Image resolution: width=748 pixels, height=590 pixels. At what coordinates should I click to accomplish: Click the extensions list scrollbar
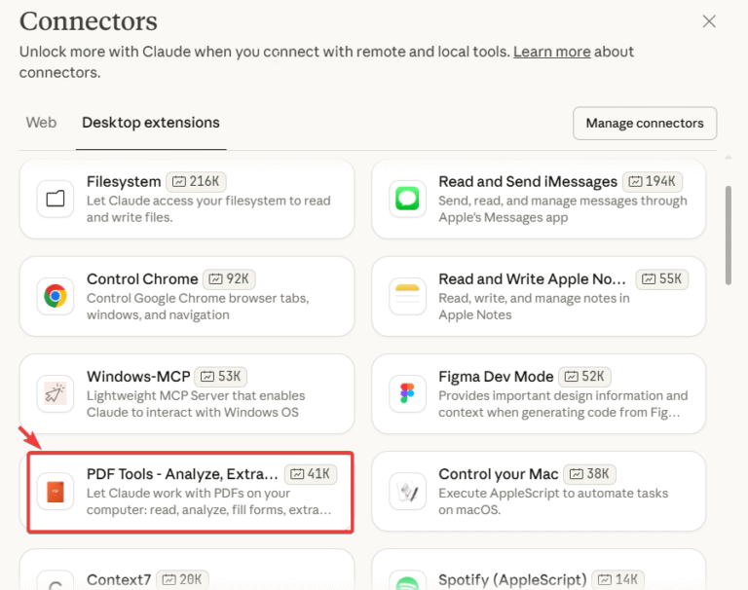click(729, 234)
